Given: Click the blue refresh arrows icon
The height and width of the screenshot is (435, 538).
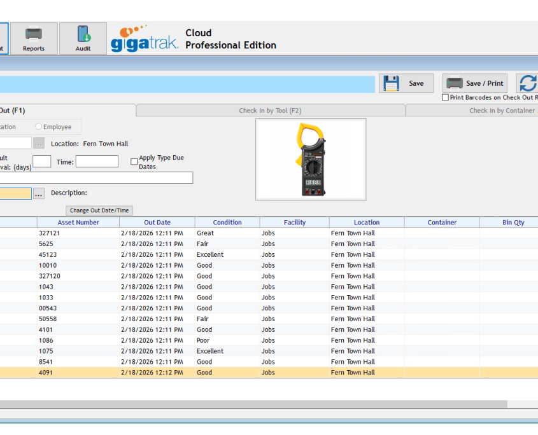Looking at the screenshot, I should click(x=528, y=83).
